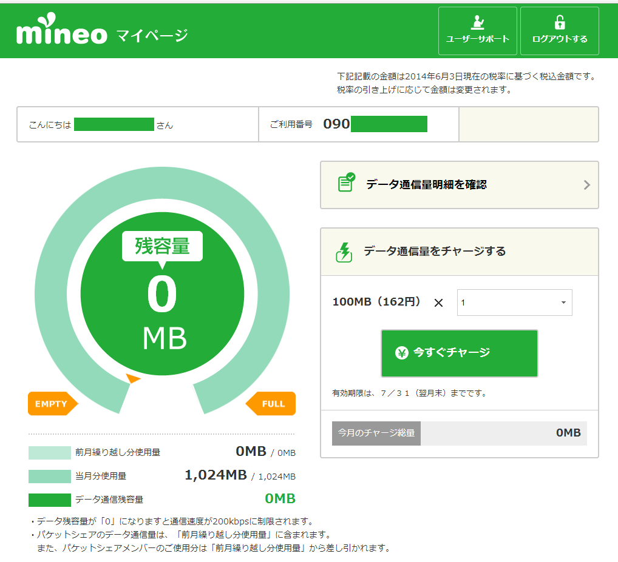
Task: Click the chevron arrow on データ通信量明細 row
Action: point(587,185)
